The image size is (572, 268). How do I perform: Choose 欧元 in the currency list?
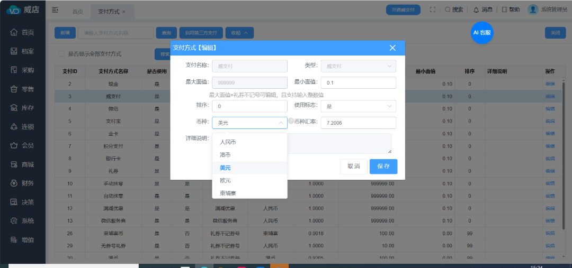pyautogui.click(x=226, y=181)
